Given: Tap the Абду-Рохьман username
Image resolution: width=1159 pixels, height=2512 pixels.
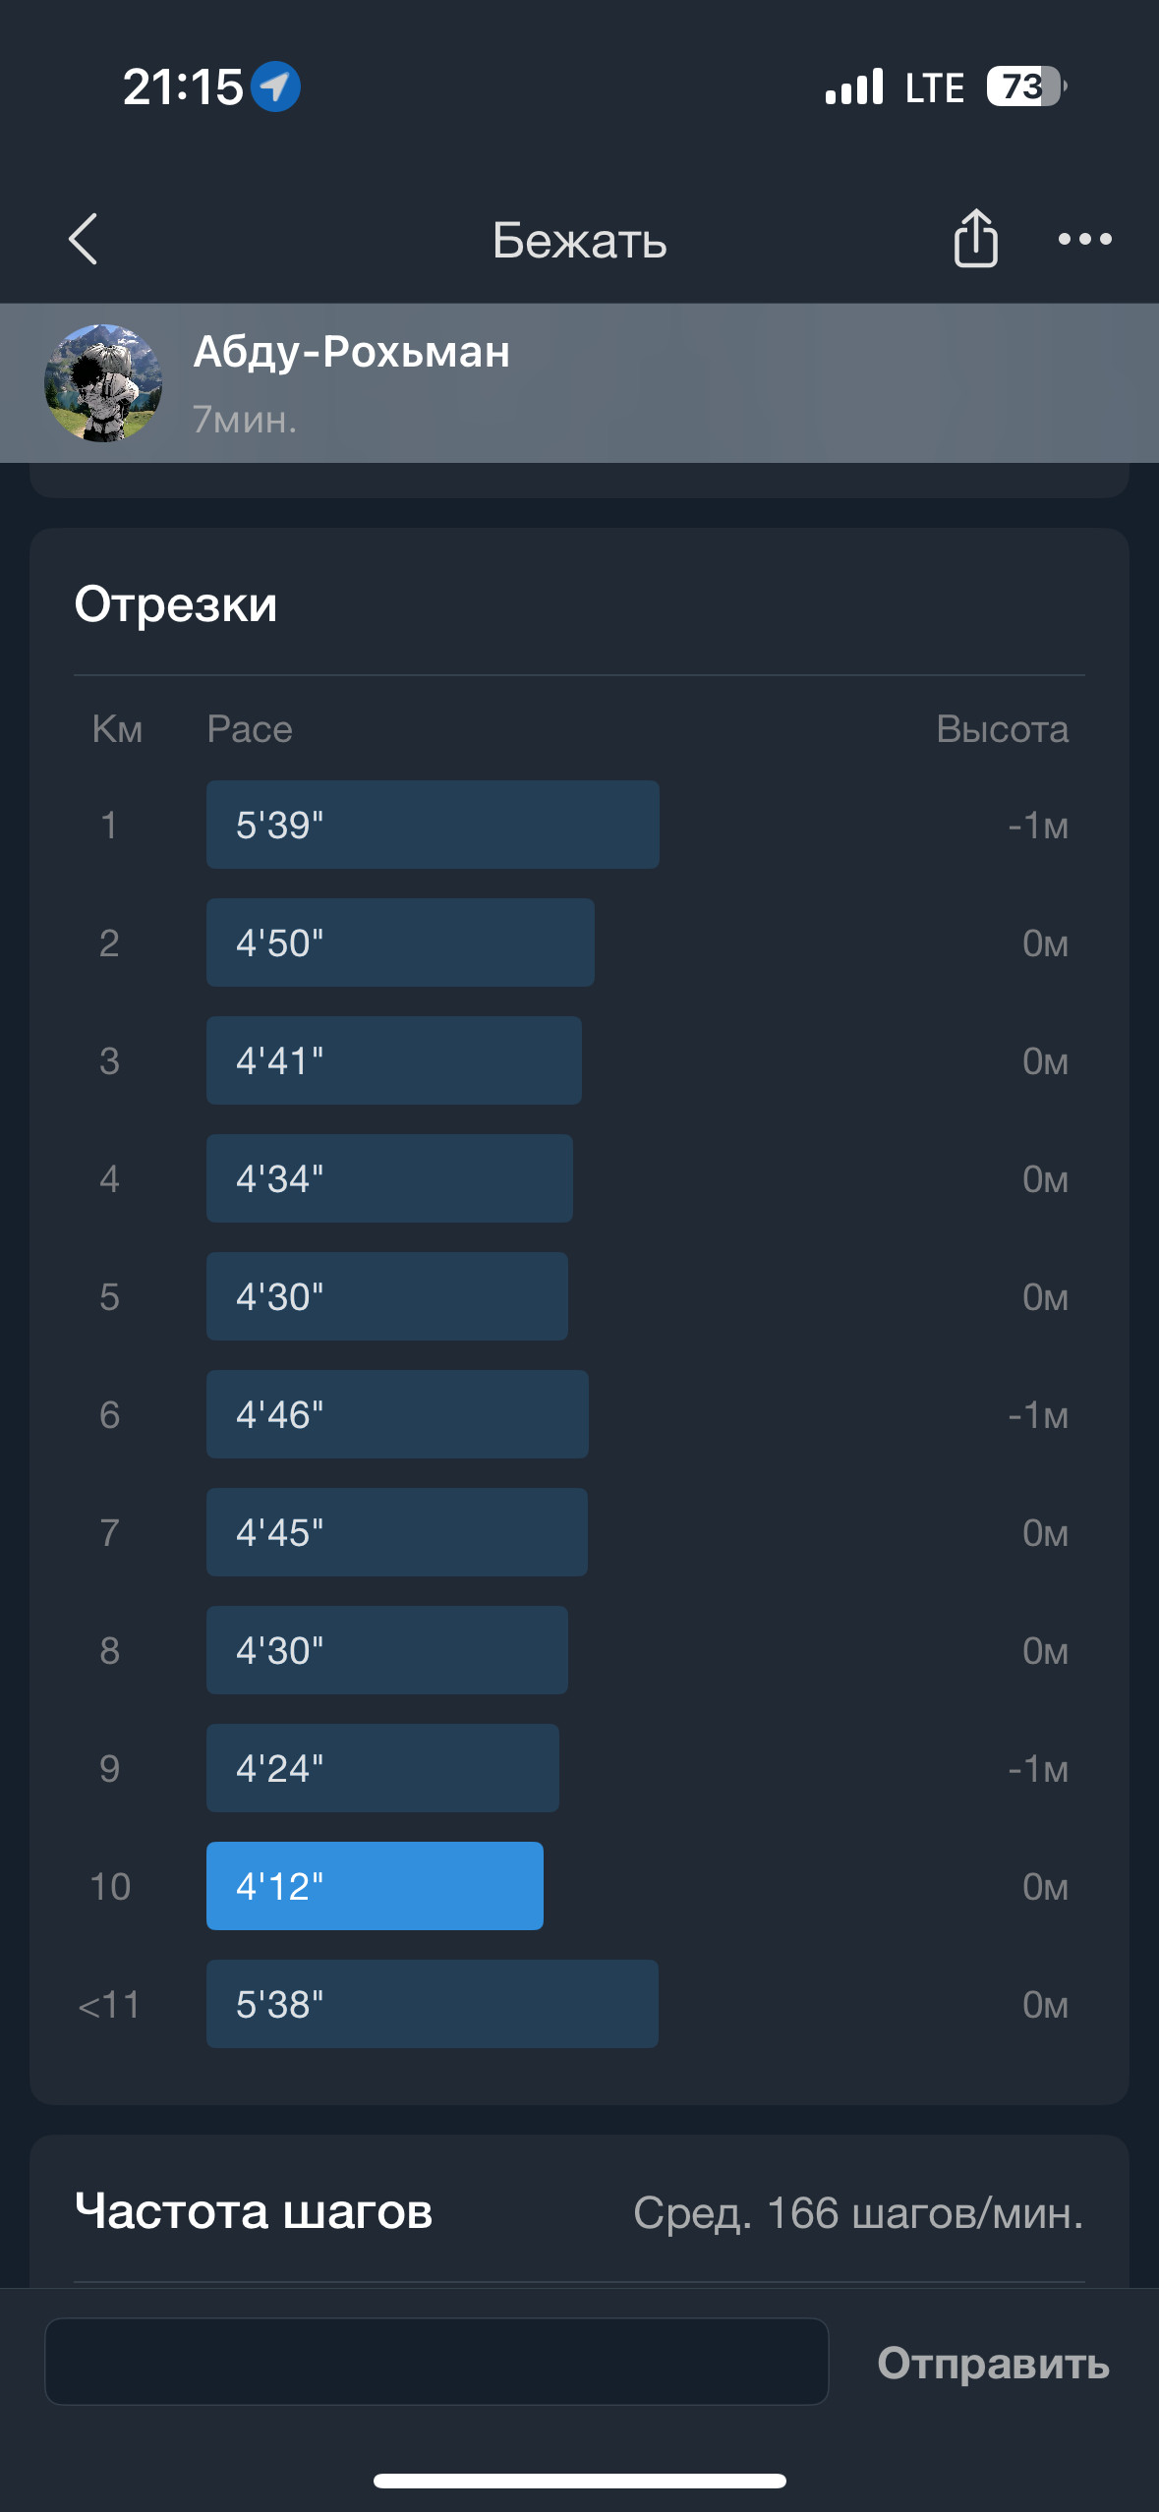Looking at the screenshot, I should 352,352.
